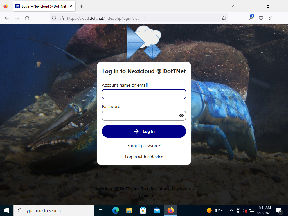Open the clock showing 11:41 AM
288x216 pixels.
coord(264,210)
